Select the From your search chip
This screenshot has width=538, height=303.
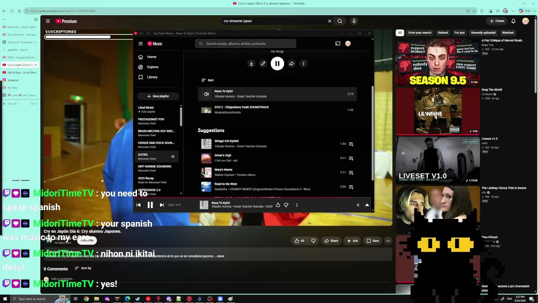[x=419, y=32]
